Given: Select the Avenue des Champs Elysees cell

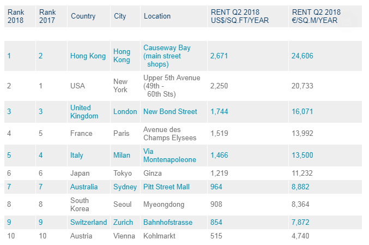Looking at the screenshot, I should click(169, 133).
